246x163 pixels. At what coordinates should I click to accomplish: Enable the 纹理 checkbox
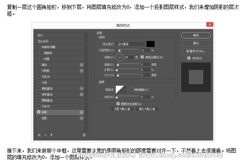41,59
